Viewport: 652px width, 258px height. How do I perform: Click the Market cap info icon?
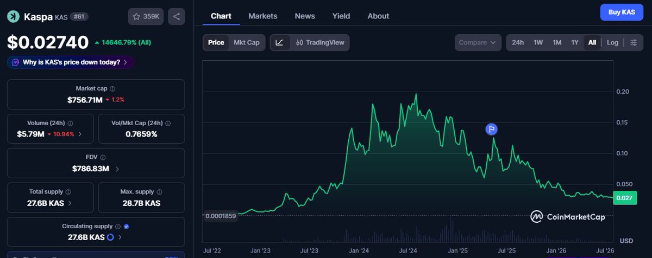[x=112, y=88]
